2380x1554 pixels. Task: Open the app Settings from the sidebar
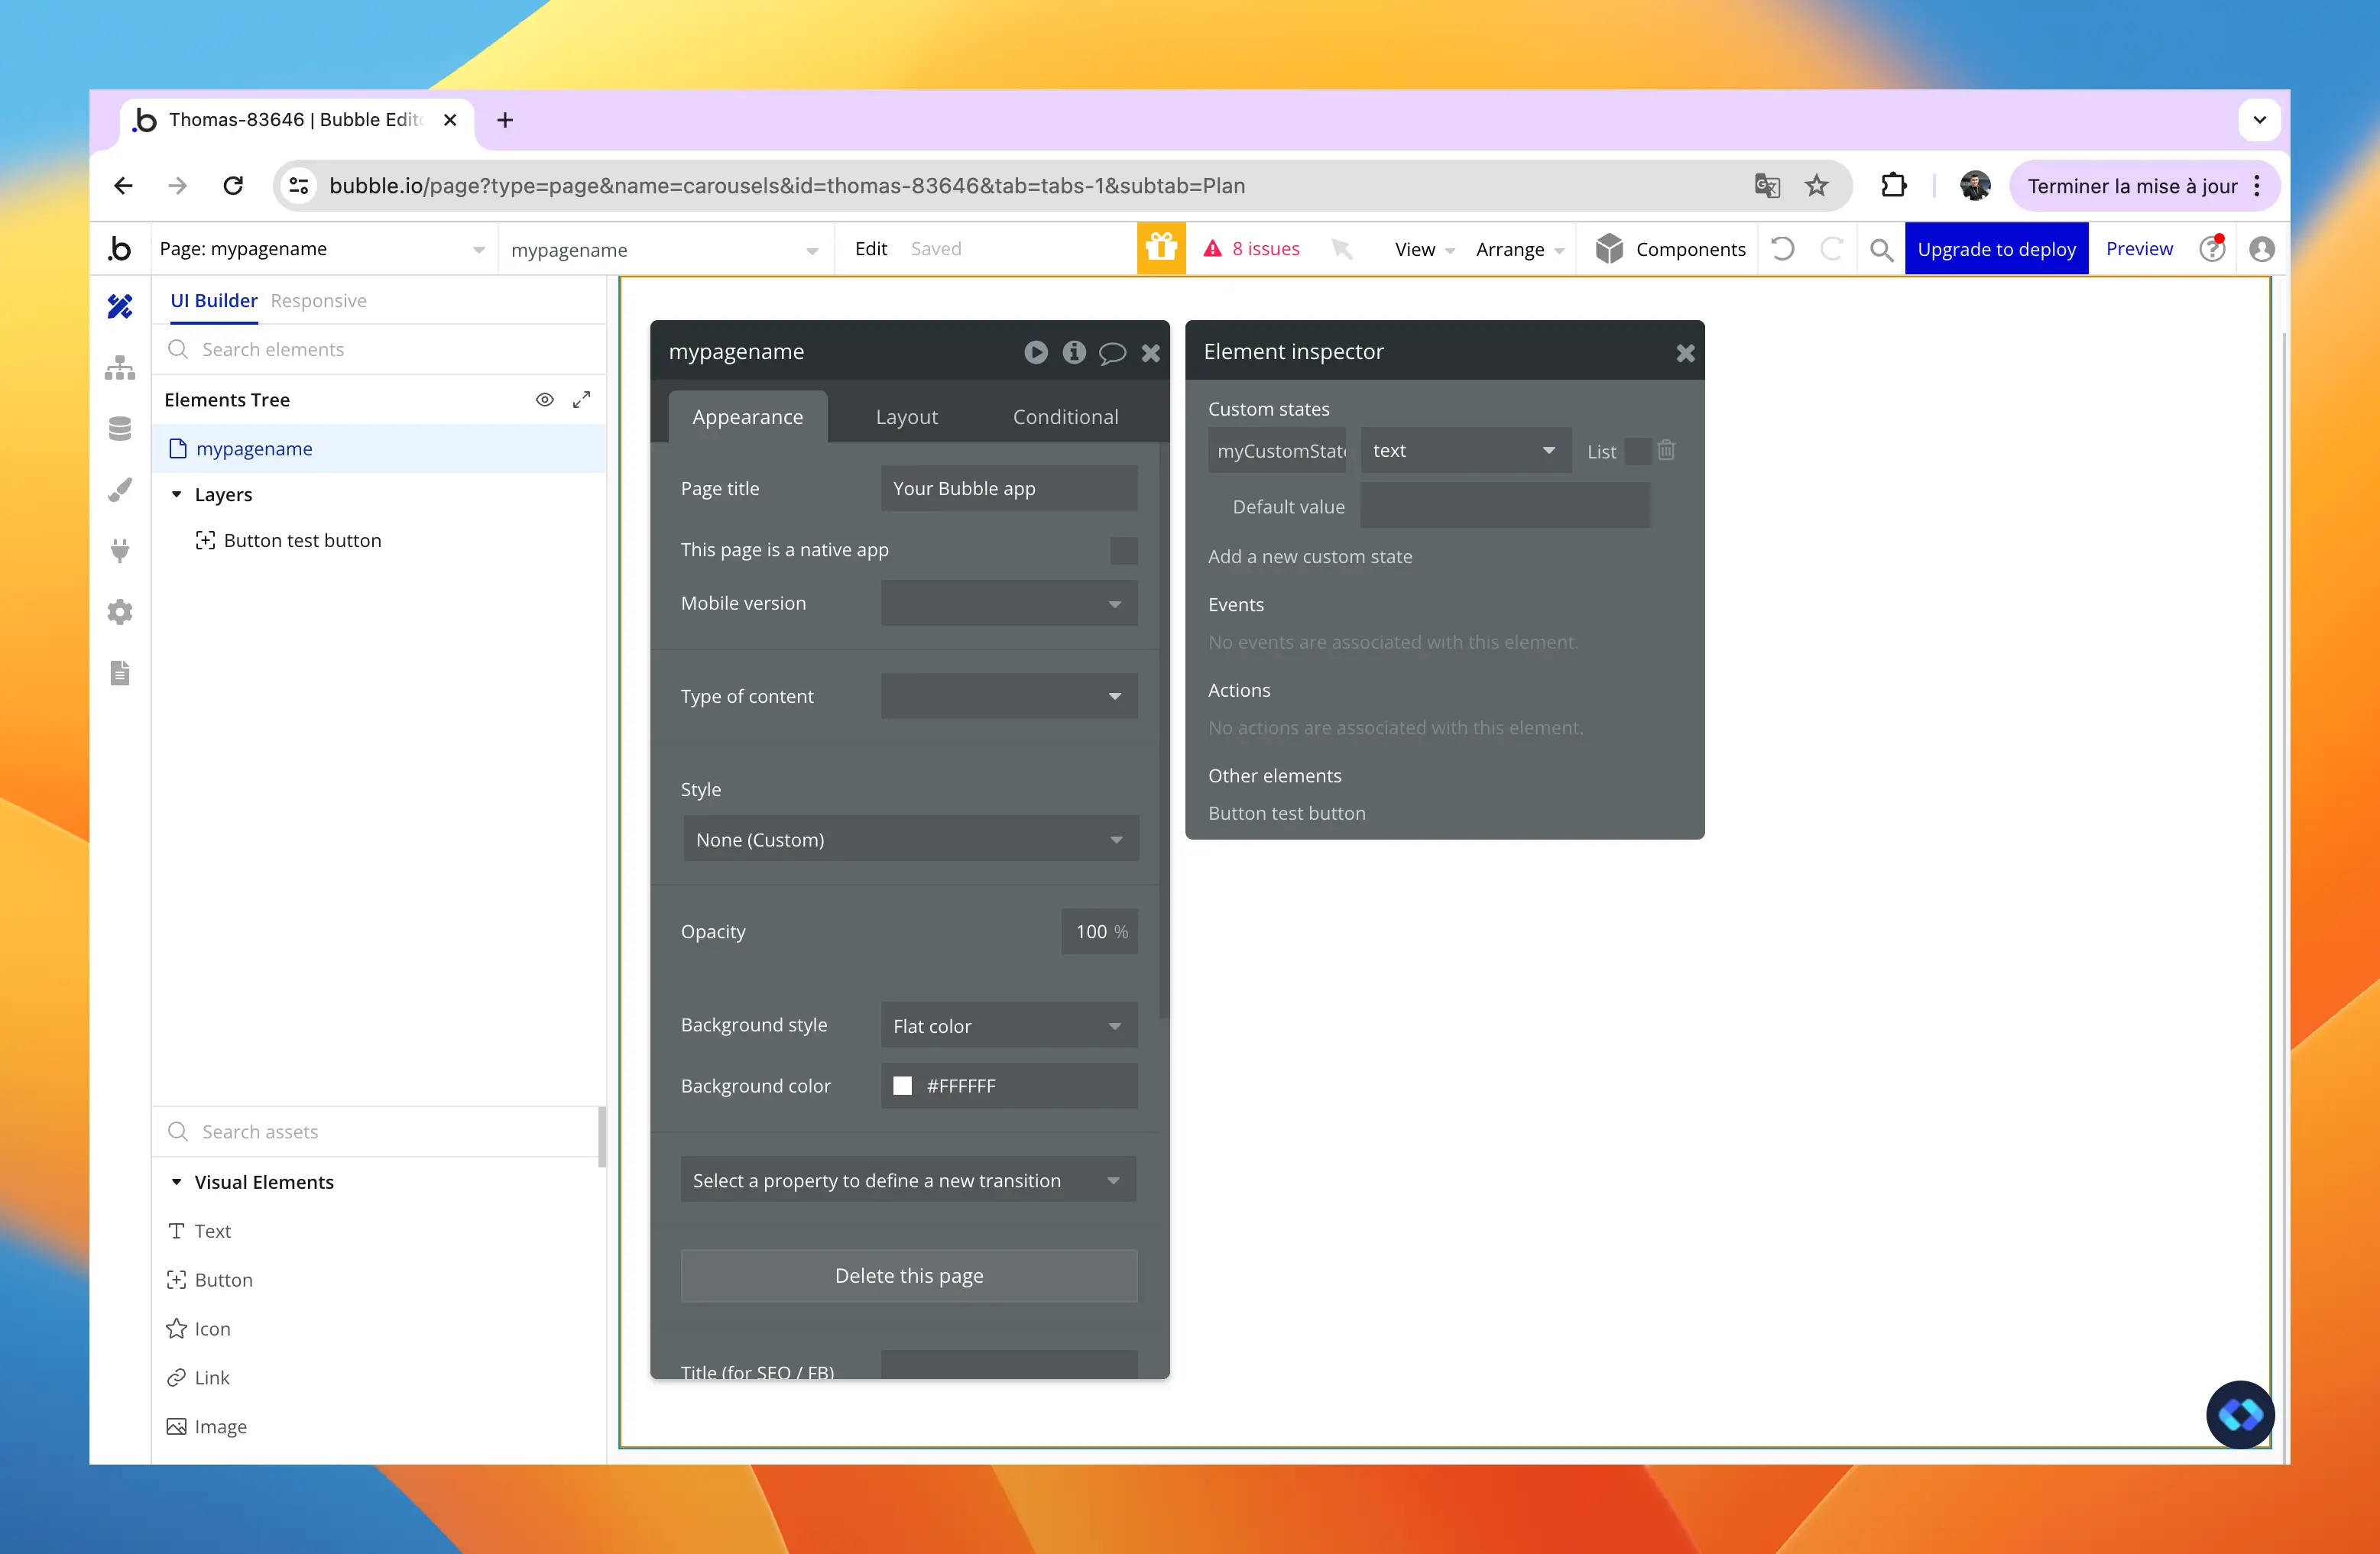pos(120,612)
